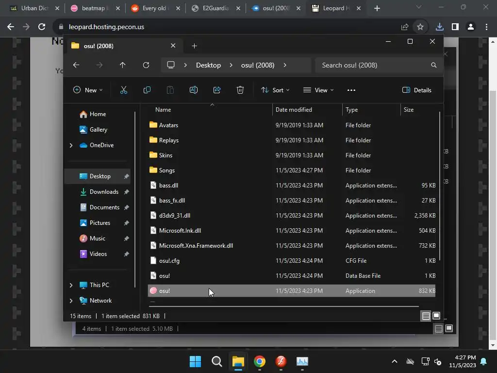The image size is (497, 373).
Task: Add a new File Explorer tab
Action: 194,46
